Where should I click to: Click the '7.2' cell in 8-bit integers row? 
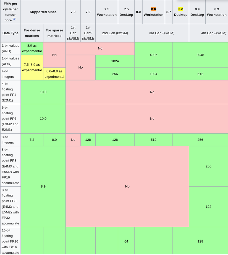click(x=32, y=140)
